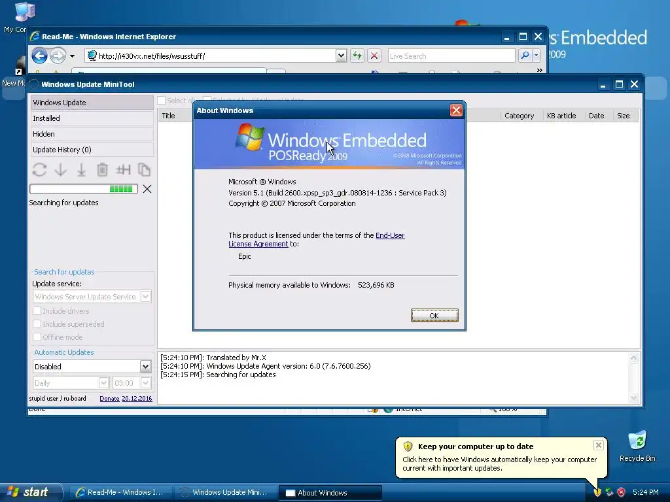This screenshot has height=502, width=670.
Task: Click the copy links to clipboard icon
Action: tap(144, 170)
